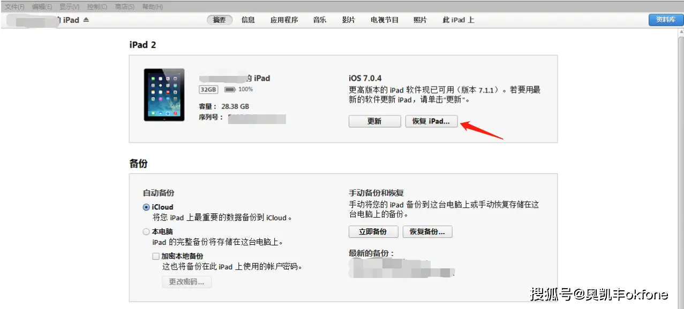
Task: Open the 帮助 menu
Action: (x=151, y=6)
